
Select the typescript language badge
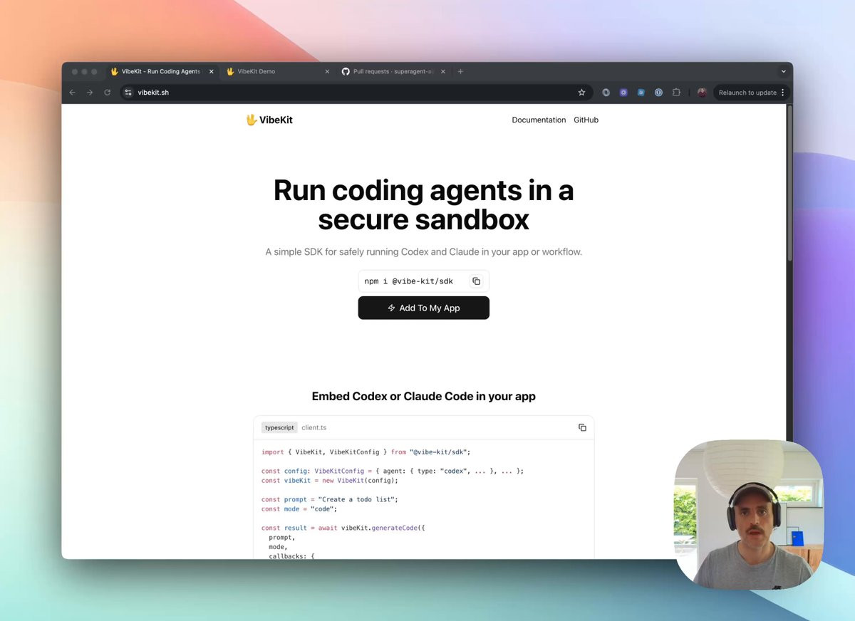tap(279, 427)
